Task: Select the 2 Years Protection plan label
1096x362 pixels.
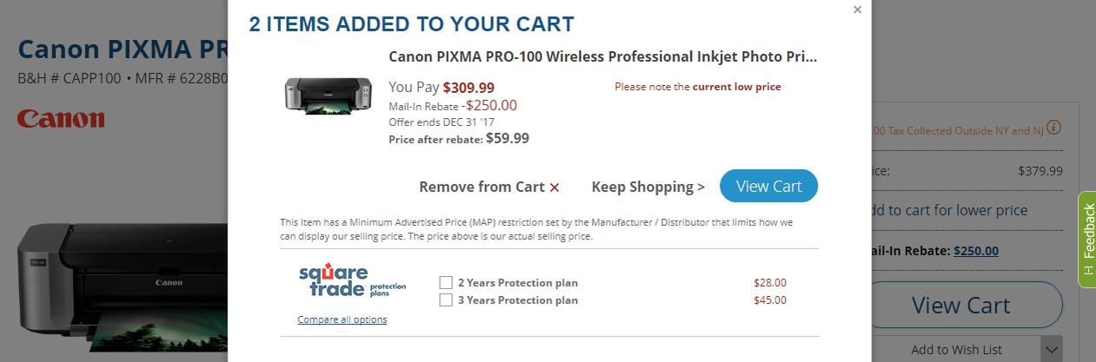Action: 517,283
